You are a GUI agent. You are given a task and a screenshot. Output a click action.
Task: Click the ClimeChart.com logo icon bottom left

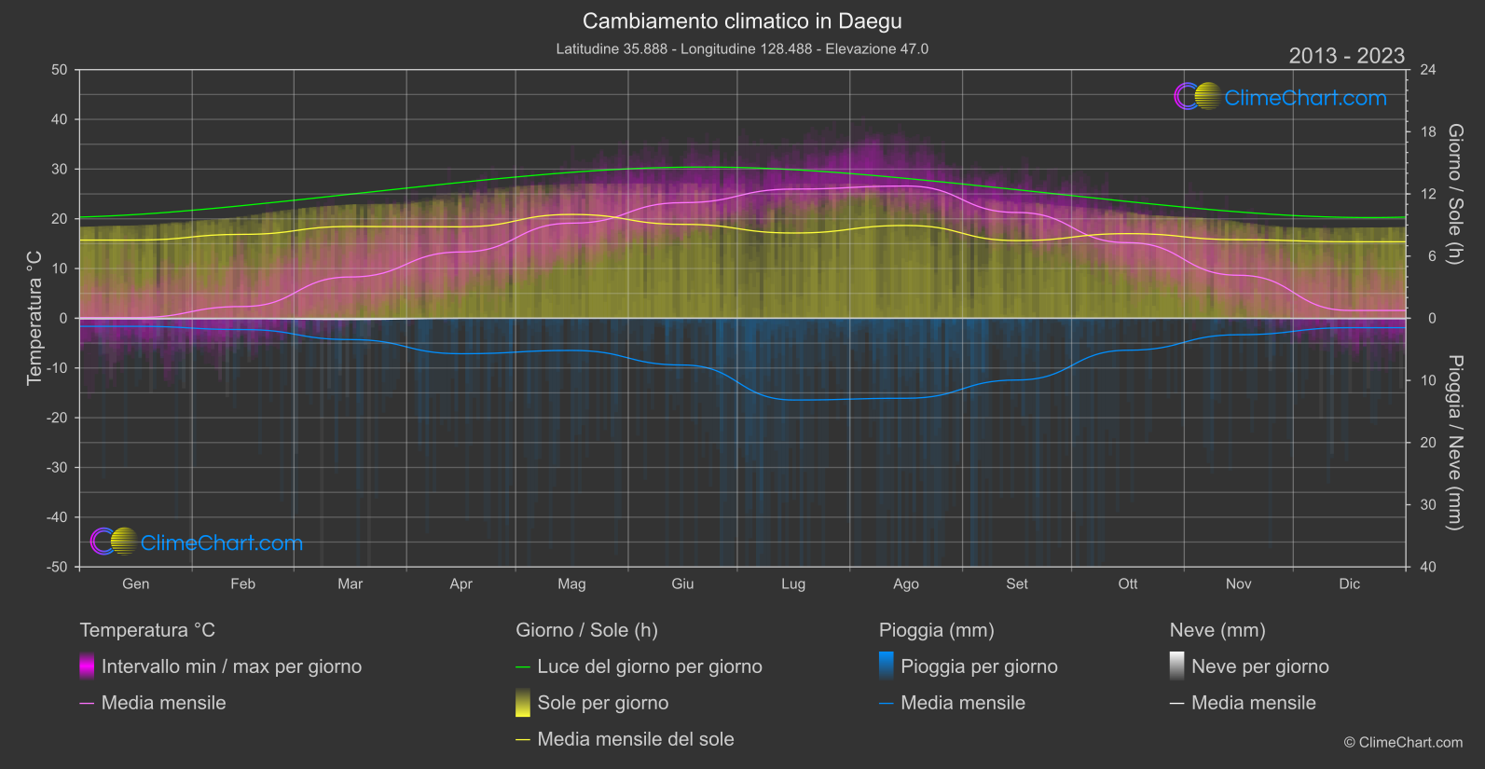pyautogui.click(x=115, y=542)
